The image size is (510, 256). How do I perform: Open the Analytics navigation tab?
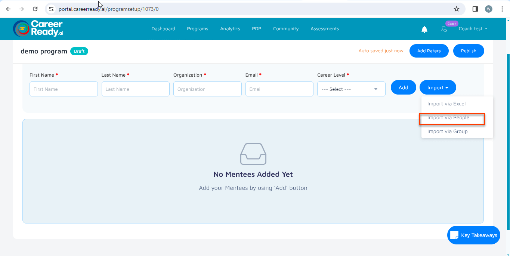230,29
